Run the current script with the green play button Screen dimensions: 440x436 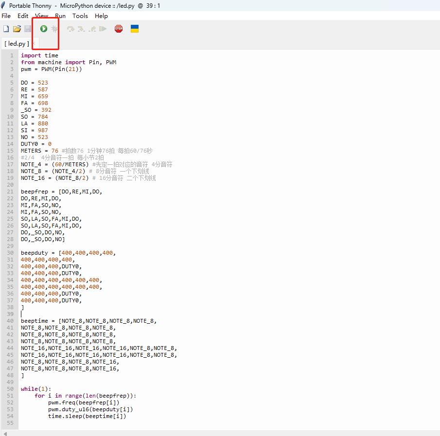(x=43, y=29)
